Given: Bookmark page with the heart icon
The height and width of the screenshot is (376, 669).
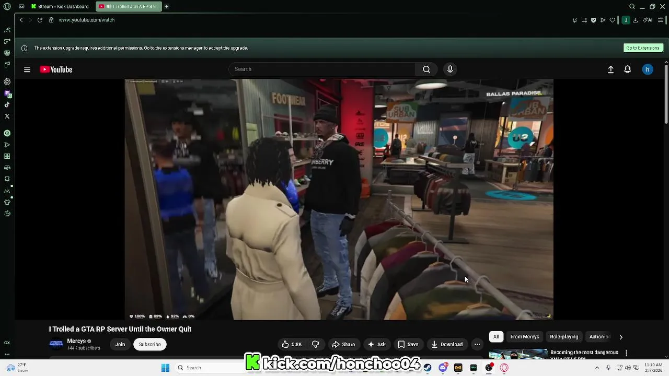Looking at the screenshot, I should 612,20.
